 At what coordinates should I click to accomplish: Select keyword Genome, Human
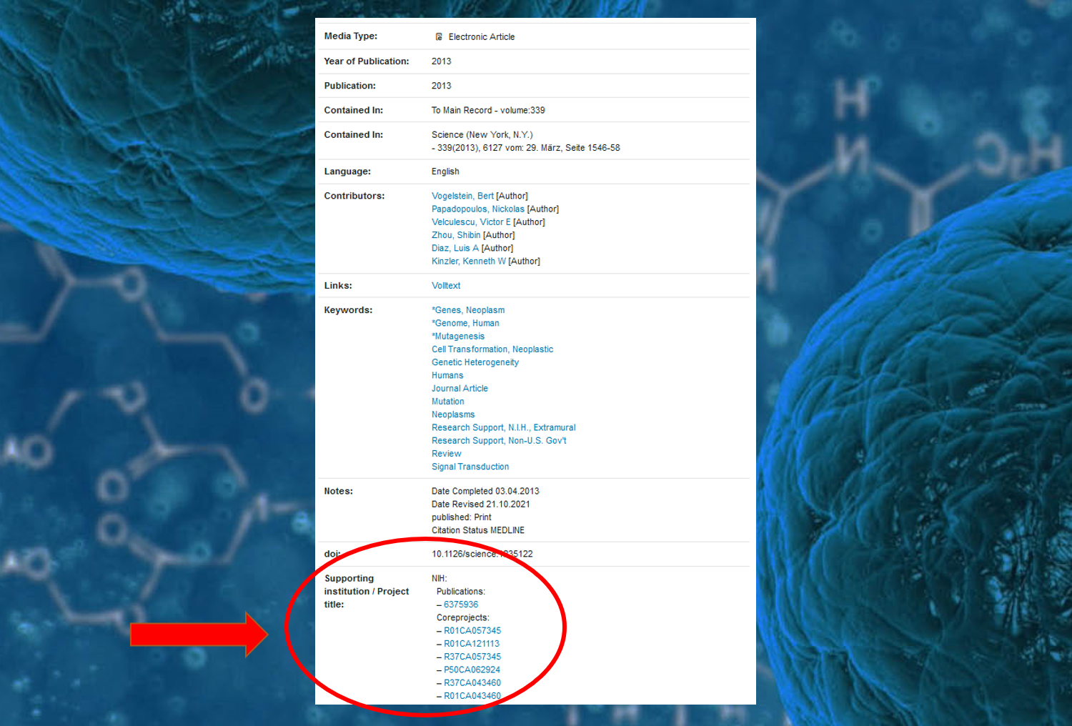tap(466, 324)
